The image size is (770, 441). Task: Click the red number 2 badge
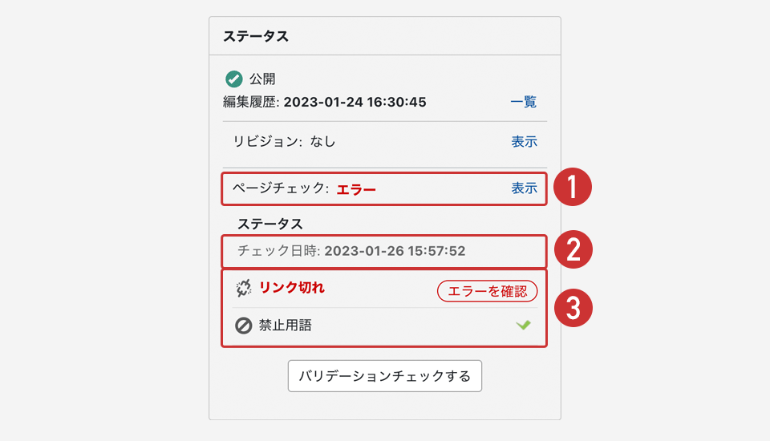(572, 251)
